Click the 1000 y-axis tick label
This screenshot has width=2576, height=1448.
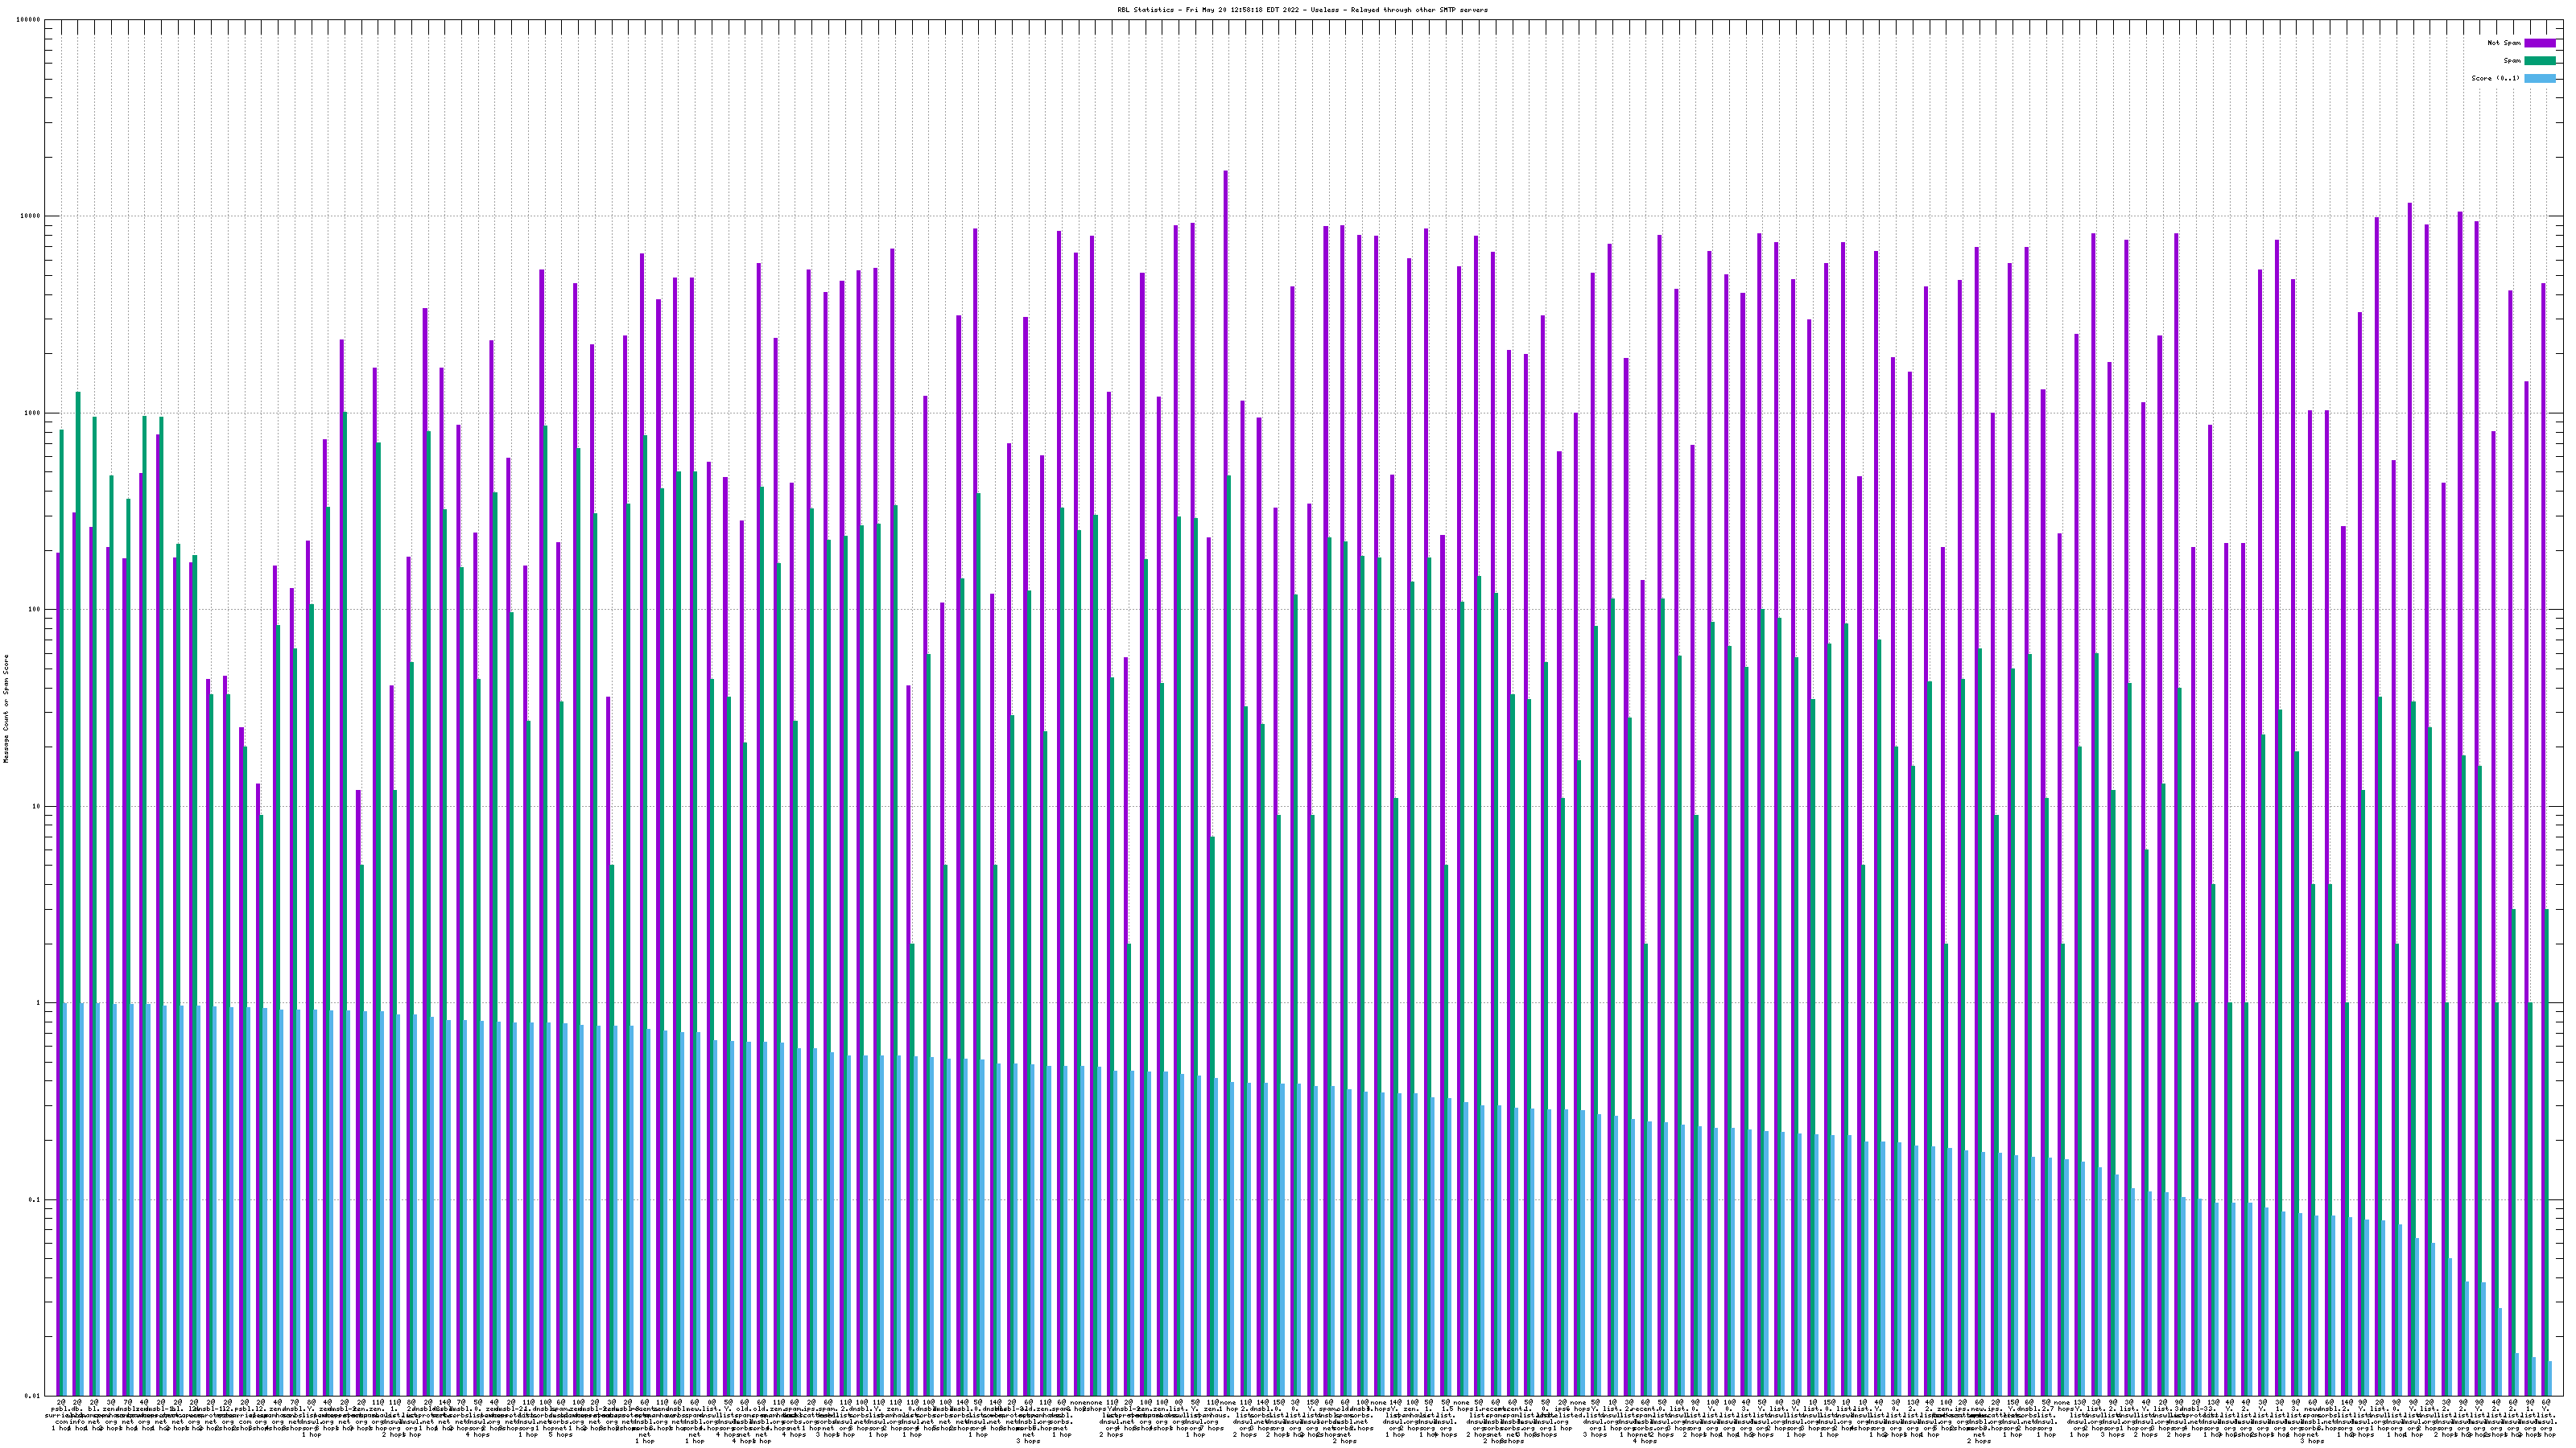click(33, 413)
